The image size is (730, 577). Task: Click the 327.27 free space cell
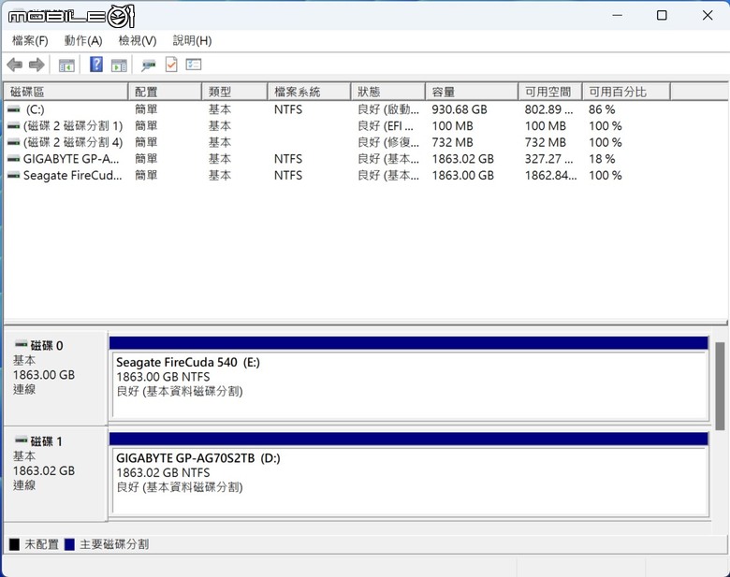pos(548,159)
